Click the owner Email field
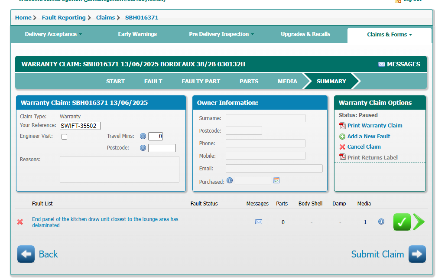 pos(274,169)
